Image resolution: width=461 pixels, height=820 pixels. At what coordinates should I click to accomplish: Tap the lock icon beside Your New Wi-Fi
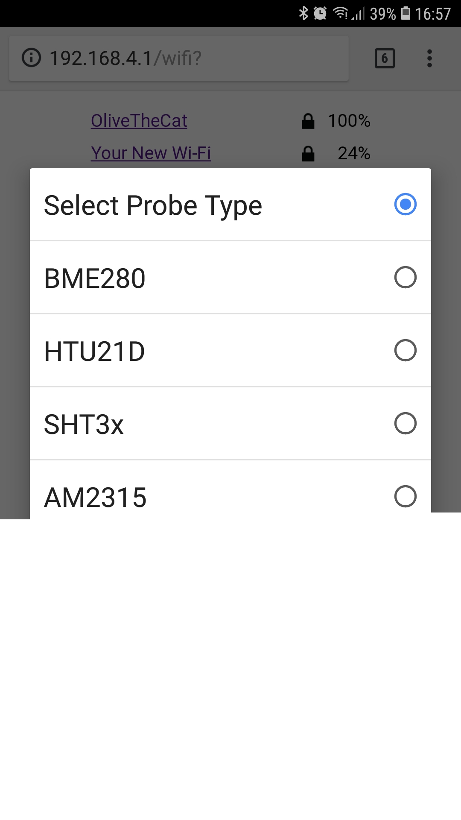point(308,154)
